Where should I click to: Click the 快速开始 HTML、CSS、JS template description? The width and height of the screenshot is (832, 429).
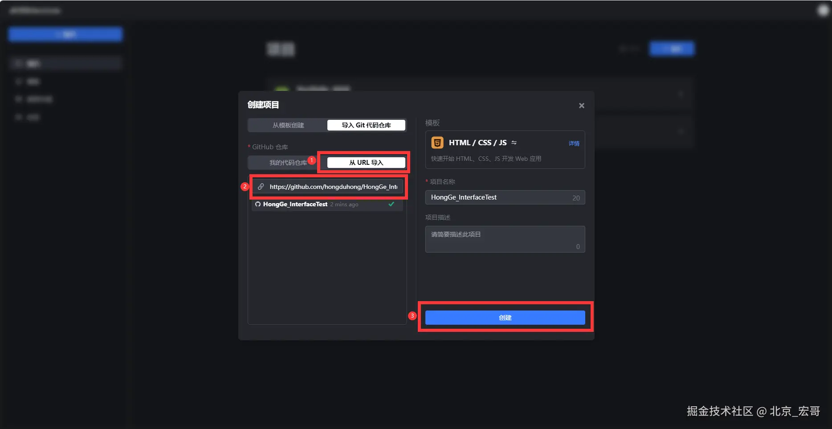486,159
